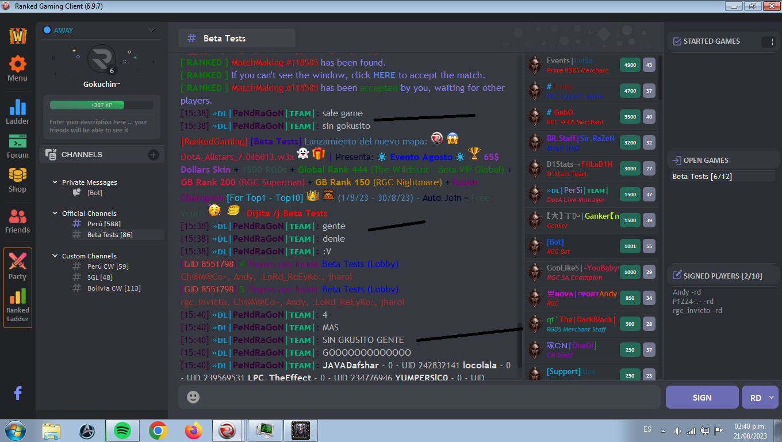Click the profile description input field
Screen dimensions: 782x442
tap(101, 126)
